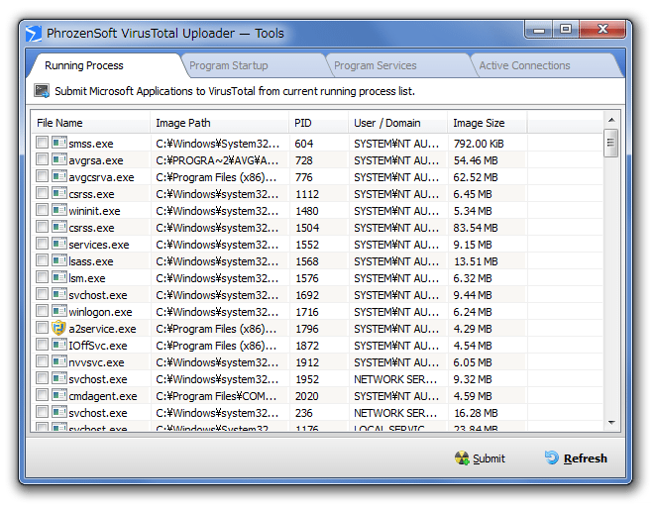Image resolution: width=654 pixels, height=508 pixels.
Task: Click the lsm.exe process icon
Action: pyautogui.click(x=59, y=277)
